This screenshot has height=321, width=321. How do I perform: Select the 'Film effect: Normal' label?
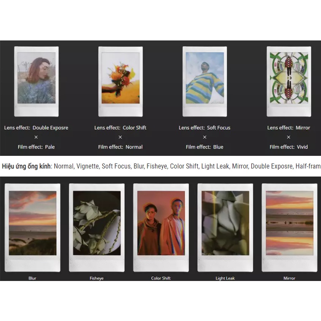120,147
